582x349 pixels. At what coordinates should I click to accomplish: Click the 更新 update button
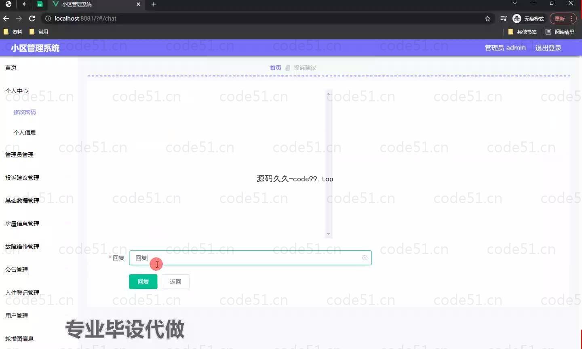click(559, 19)
